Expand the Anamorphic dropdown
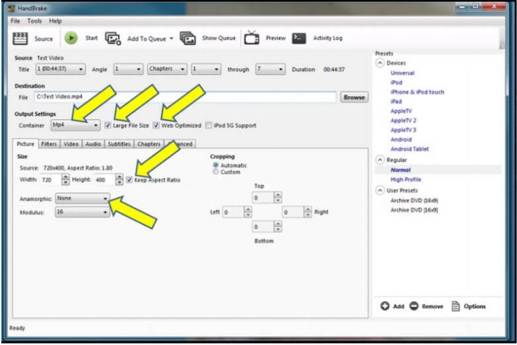517x345 pixels. pyautogui.click(x=82, y=198)
